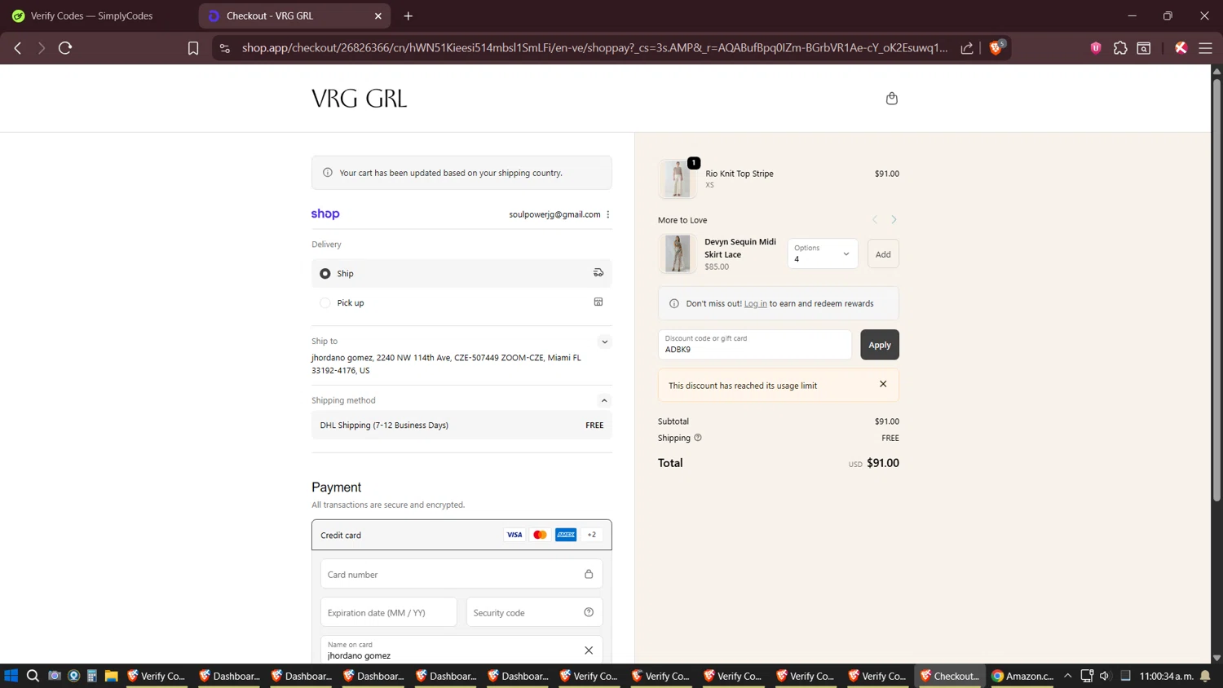The image size is (1223, 688).
Task: Select the Ship delivery option
Action: tap(461, 273)
